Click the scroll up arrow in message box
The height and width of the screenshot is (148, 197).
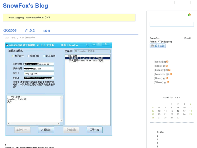pyautogui.click(x=62, y=97)
